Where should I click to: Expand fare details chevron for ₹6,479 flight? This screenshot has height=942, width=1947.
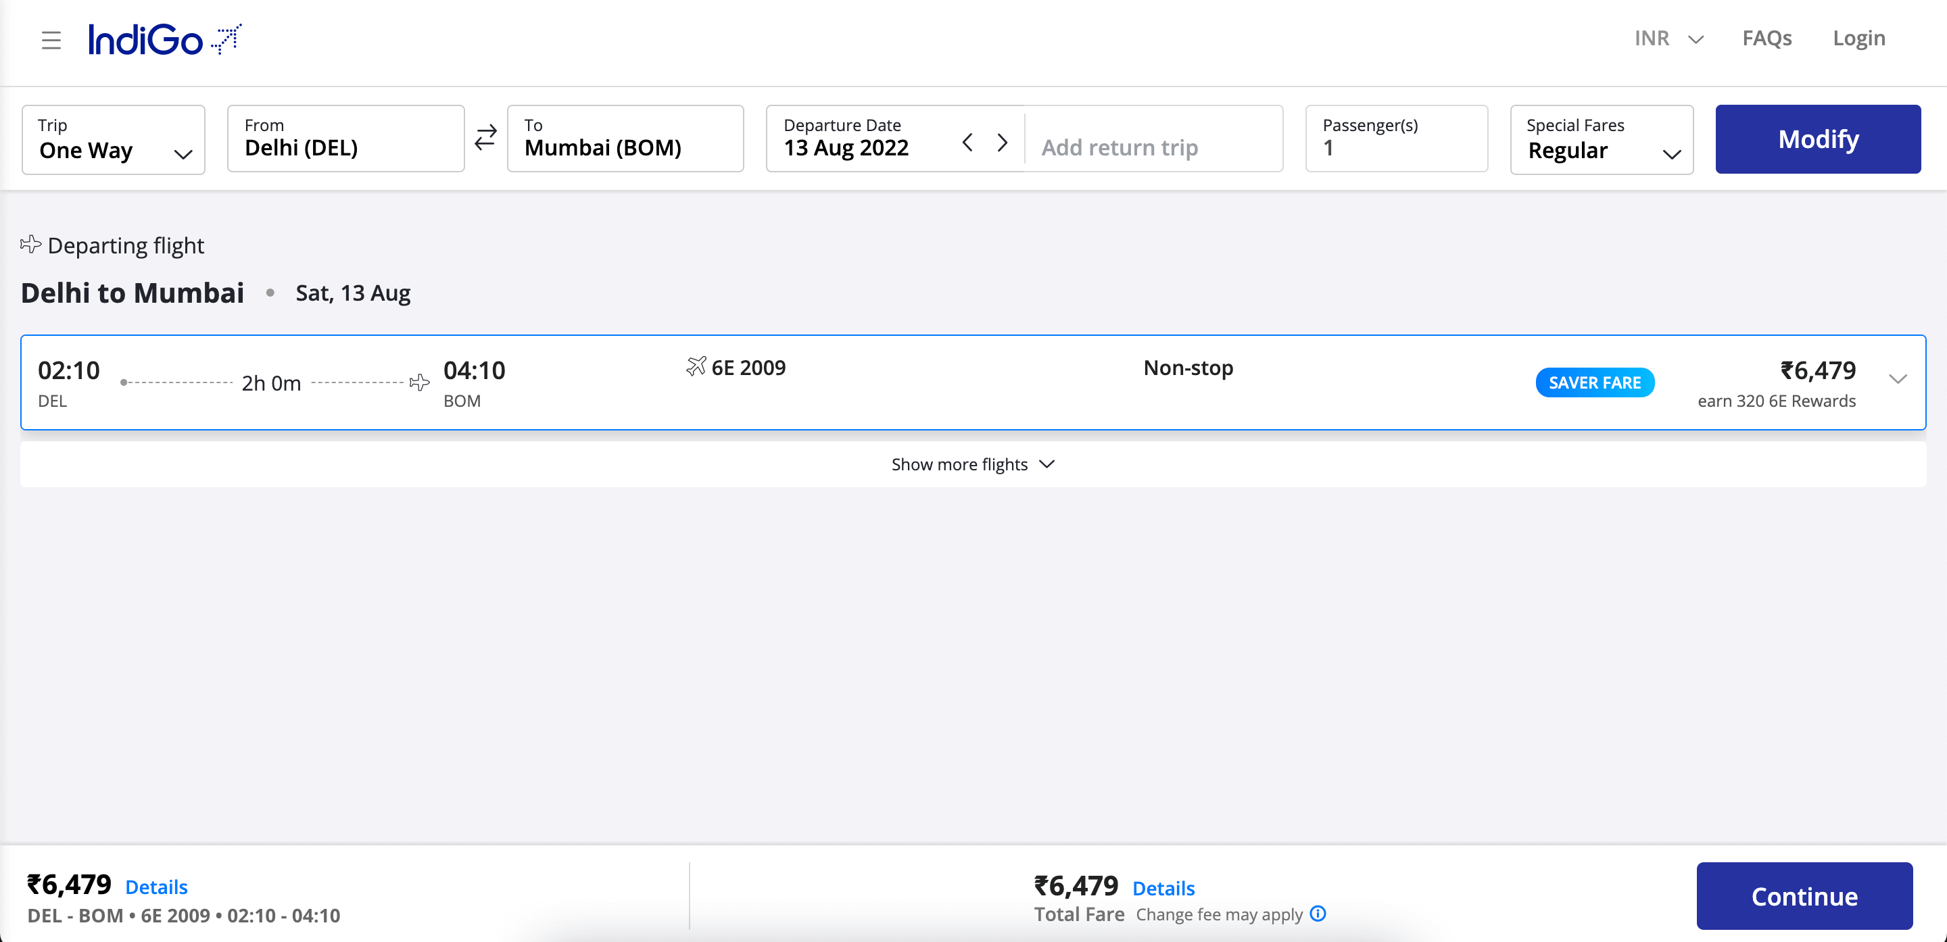coord(1897,378)
